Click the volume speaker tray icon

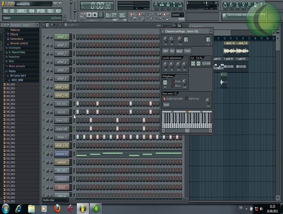261,209
